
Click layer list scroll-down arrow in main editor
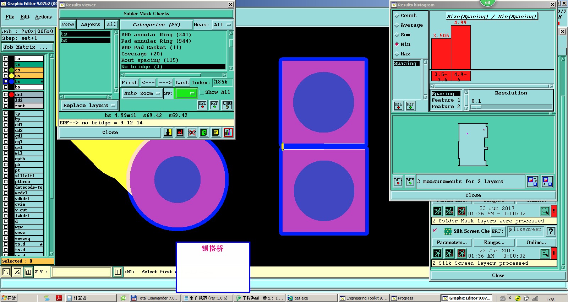click(x=51, y=254)
